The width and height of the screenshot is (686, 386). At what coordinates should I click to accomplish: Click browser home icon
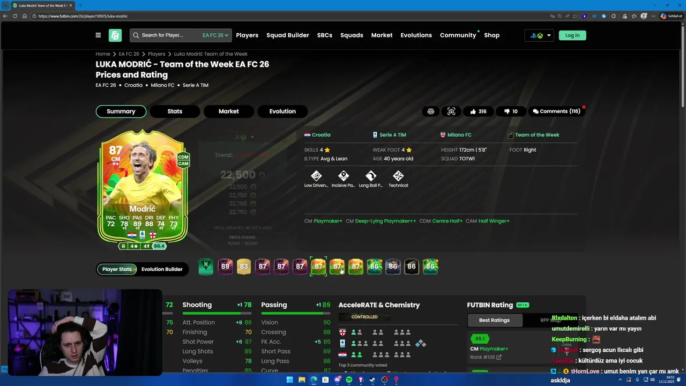24,16
